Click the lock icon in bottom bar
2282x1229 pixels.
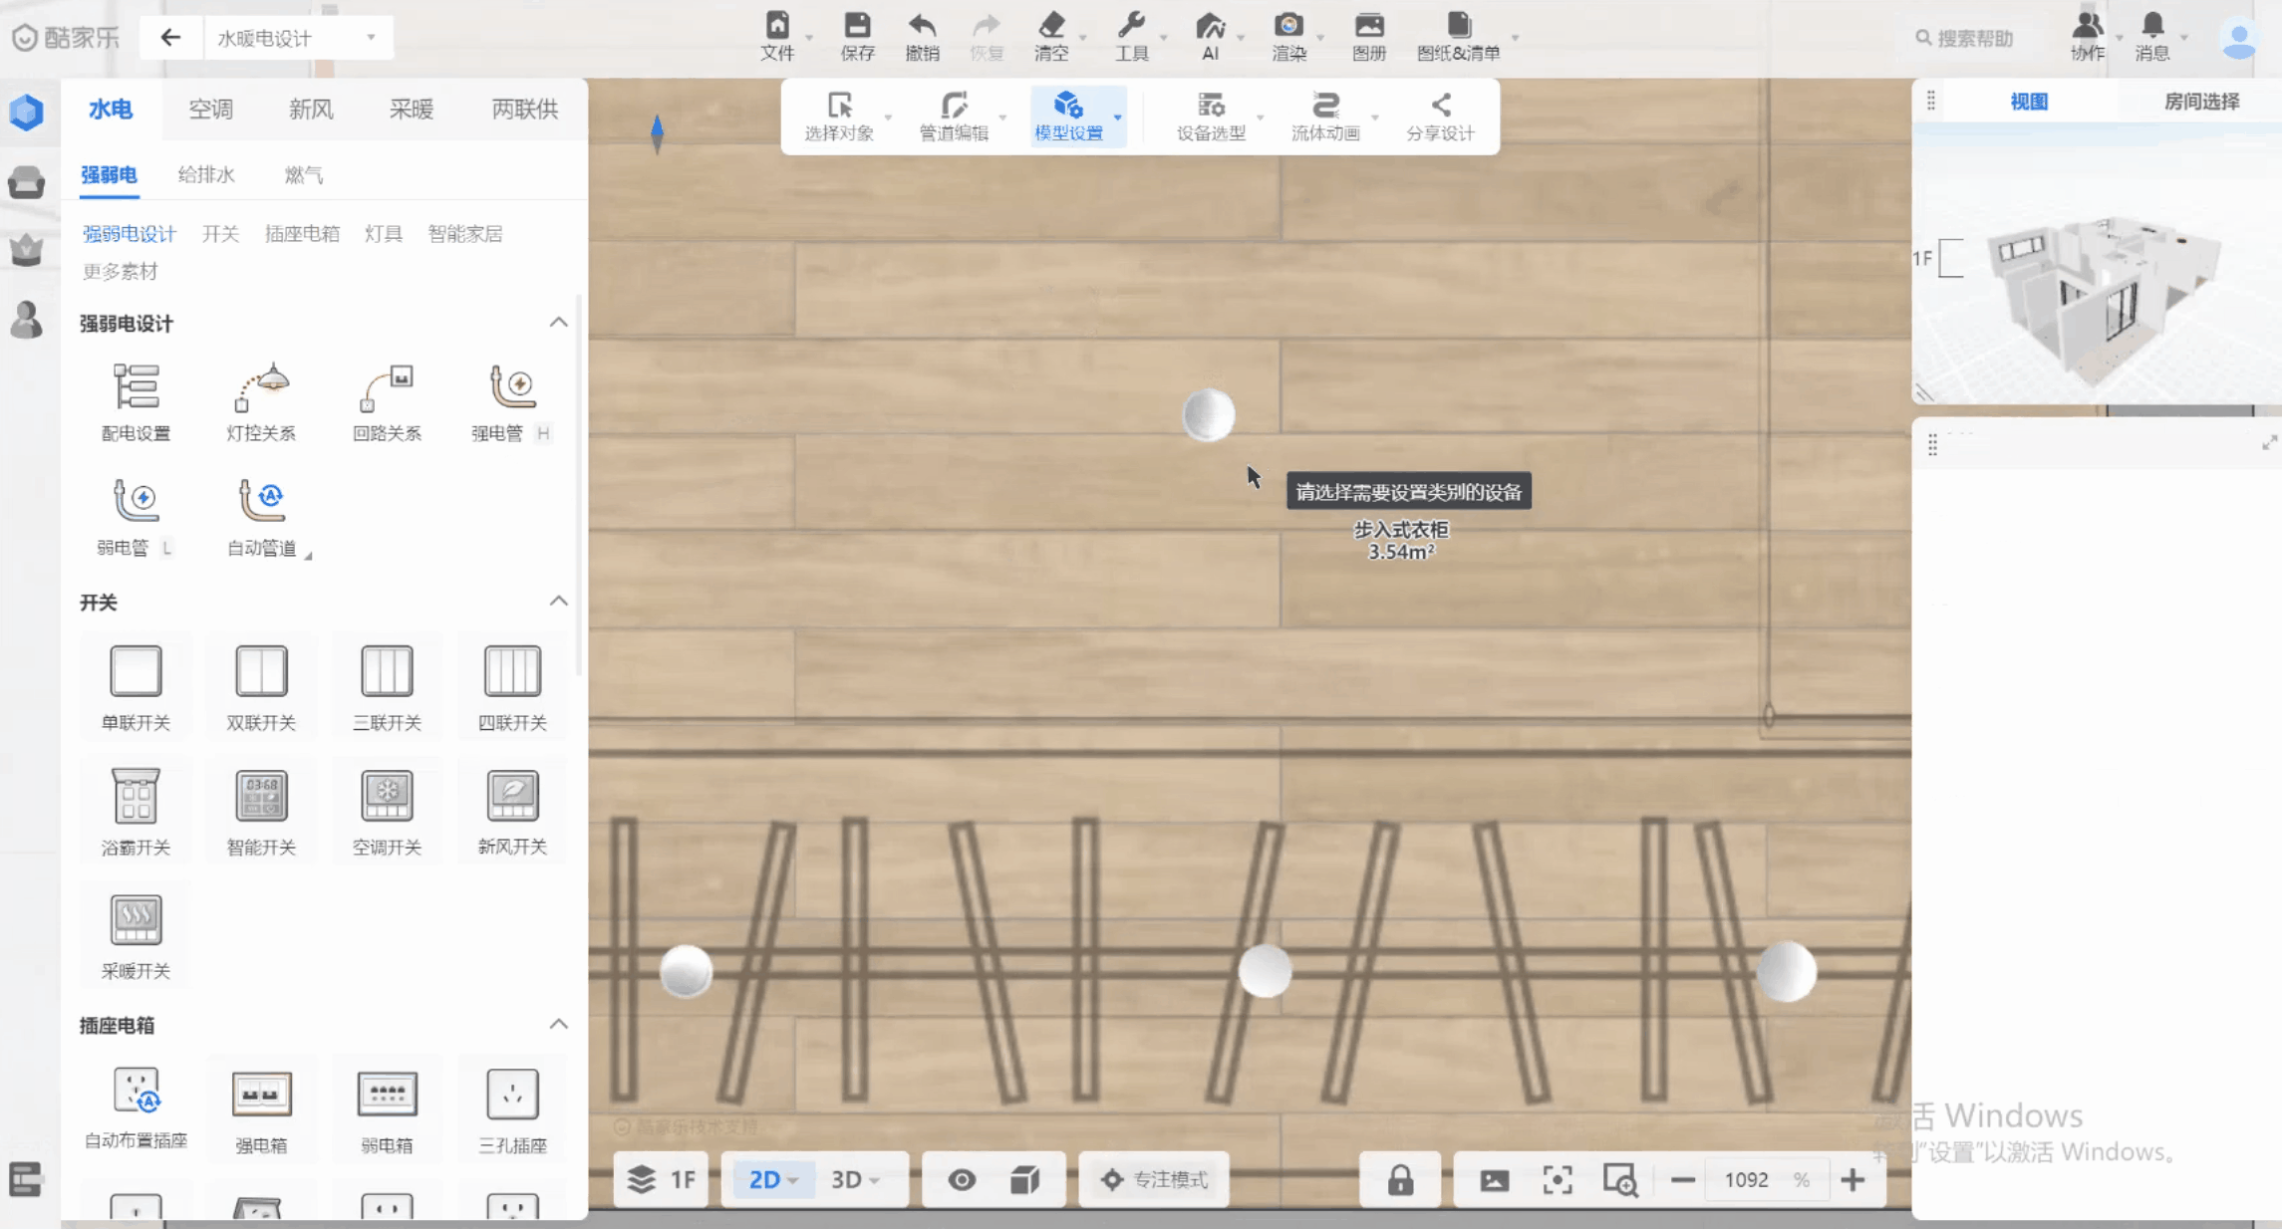pos(1400,1180)
